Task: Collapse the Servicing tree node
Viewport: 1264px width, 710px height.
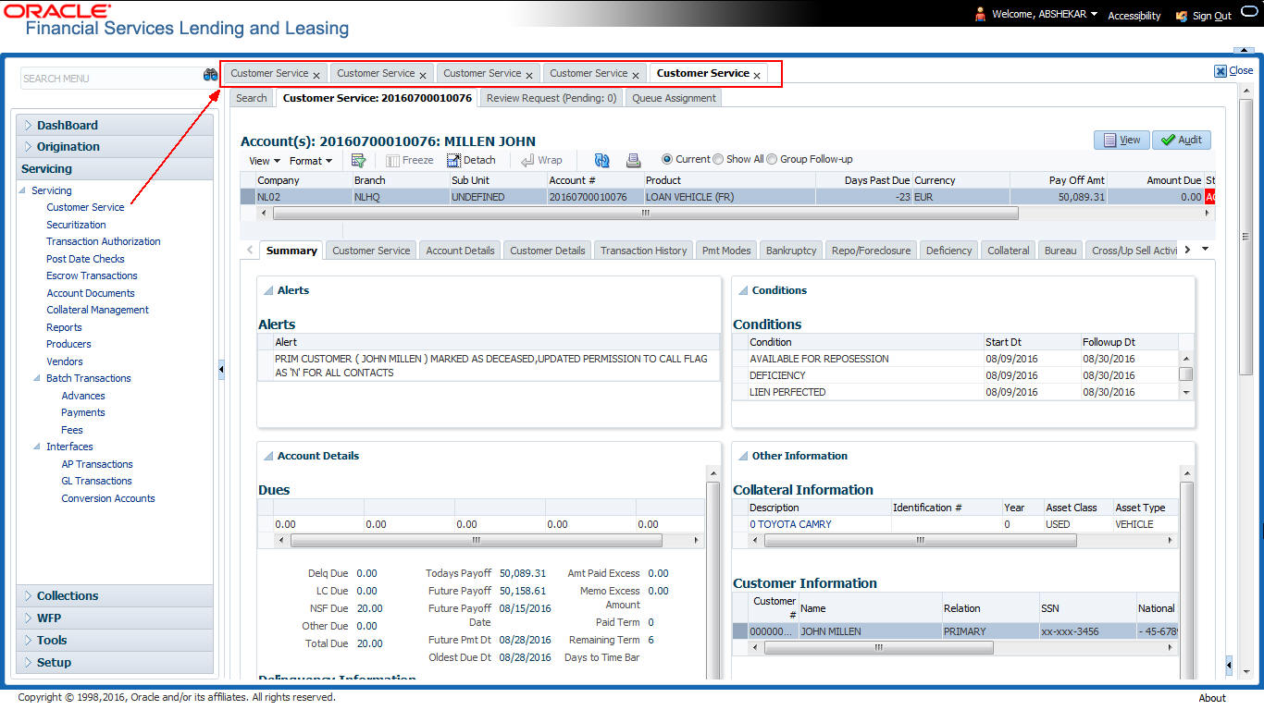Action: click(23, 190)
